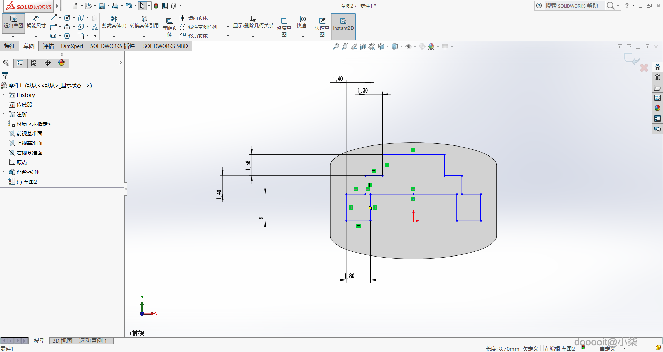This screenshot has height=352, width=663.
Task: Expand the History tree node
Action: click(x=3, y=95)
